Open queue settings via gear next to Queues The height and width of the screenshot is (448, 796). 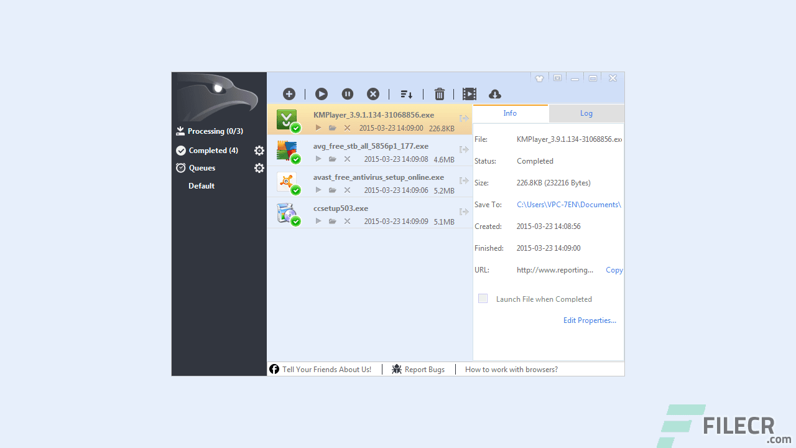coord(259,168)
